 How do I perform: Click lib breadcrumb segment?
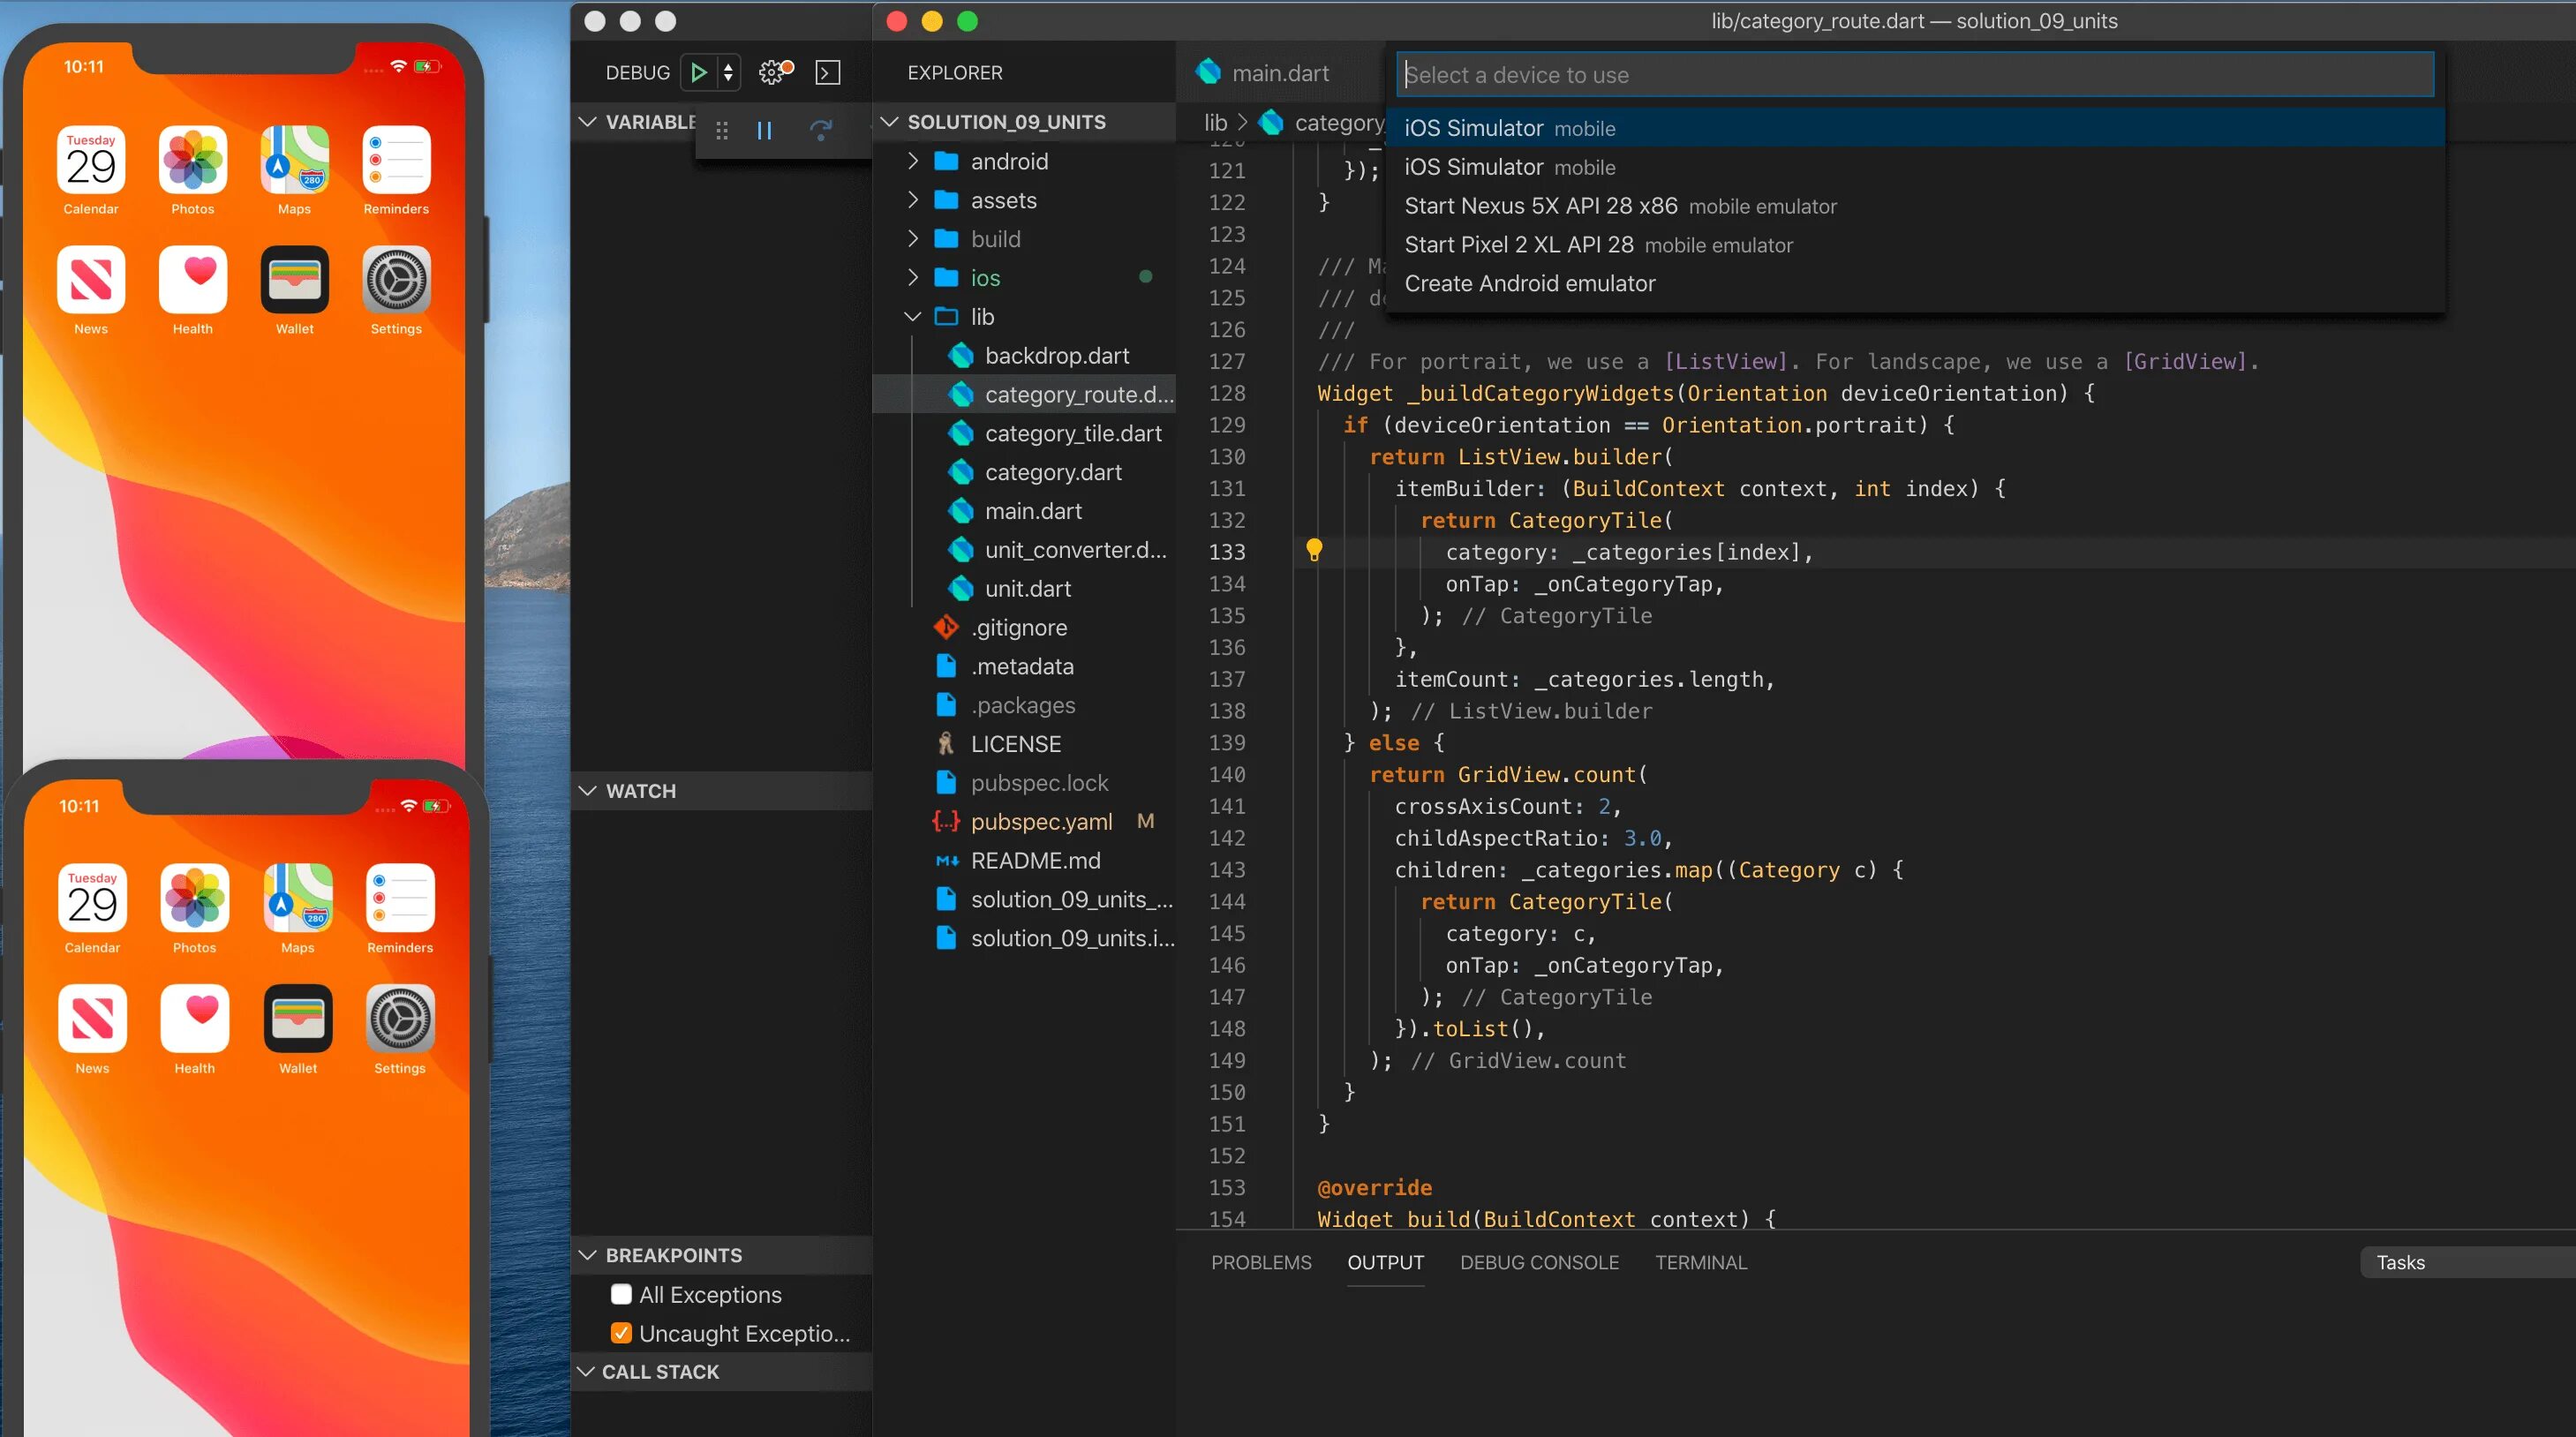[1215, 122]
